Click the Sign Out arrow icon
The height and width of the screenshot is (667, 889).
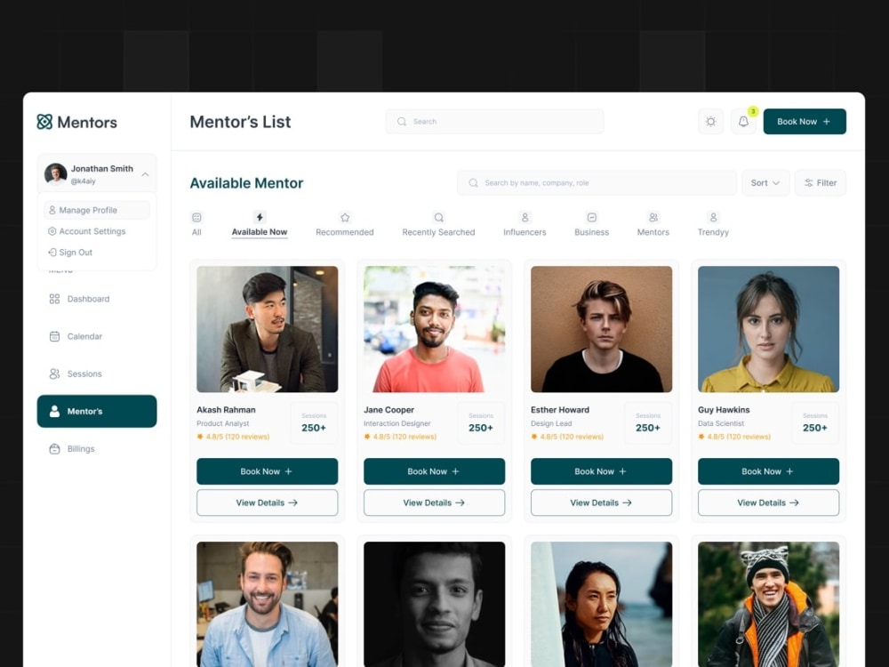pos(52,253)
